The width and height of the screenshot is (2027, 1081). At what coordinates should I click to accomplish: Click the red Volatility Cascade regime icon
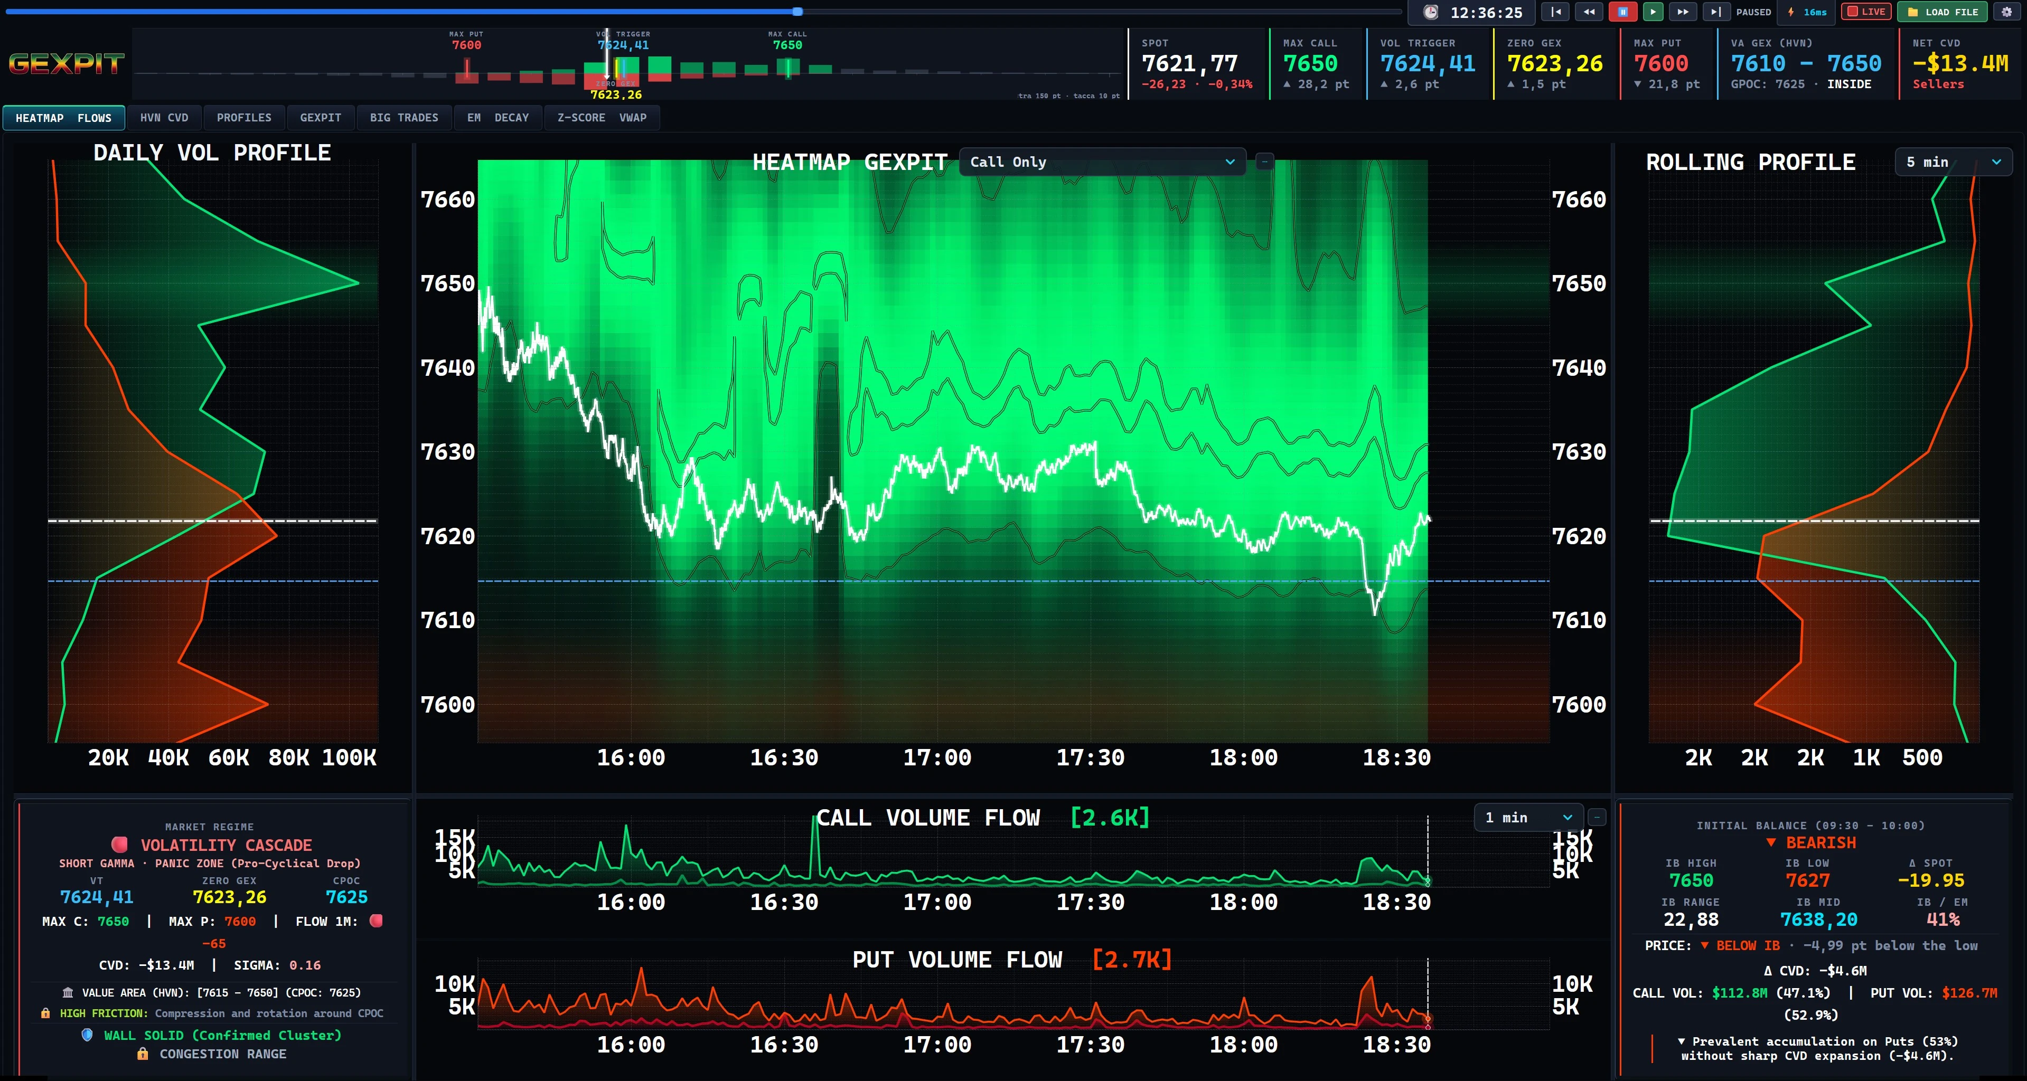(119, 845)
